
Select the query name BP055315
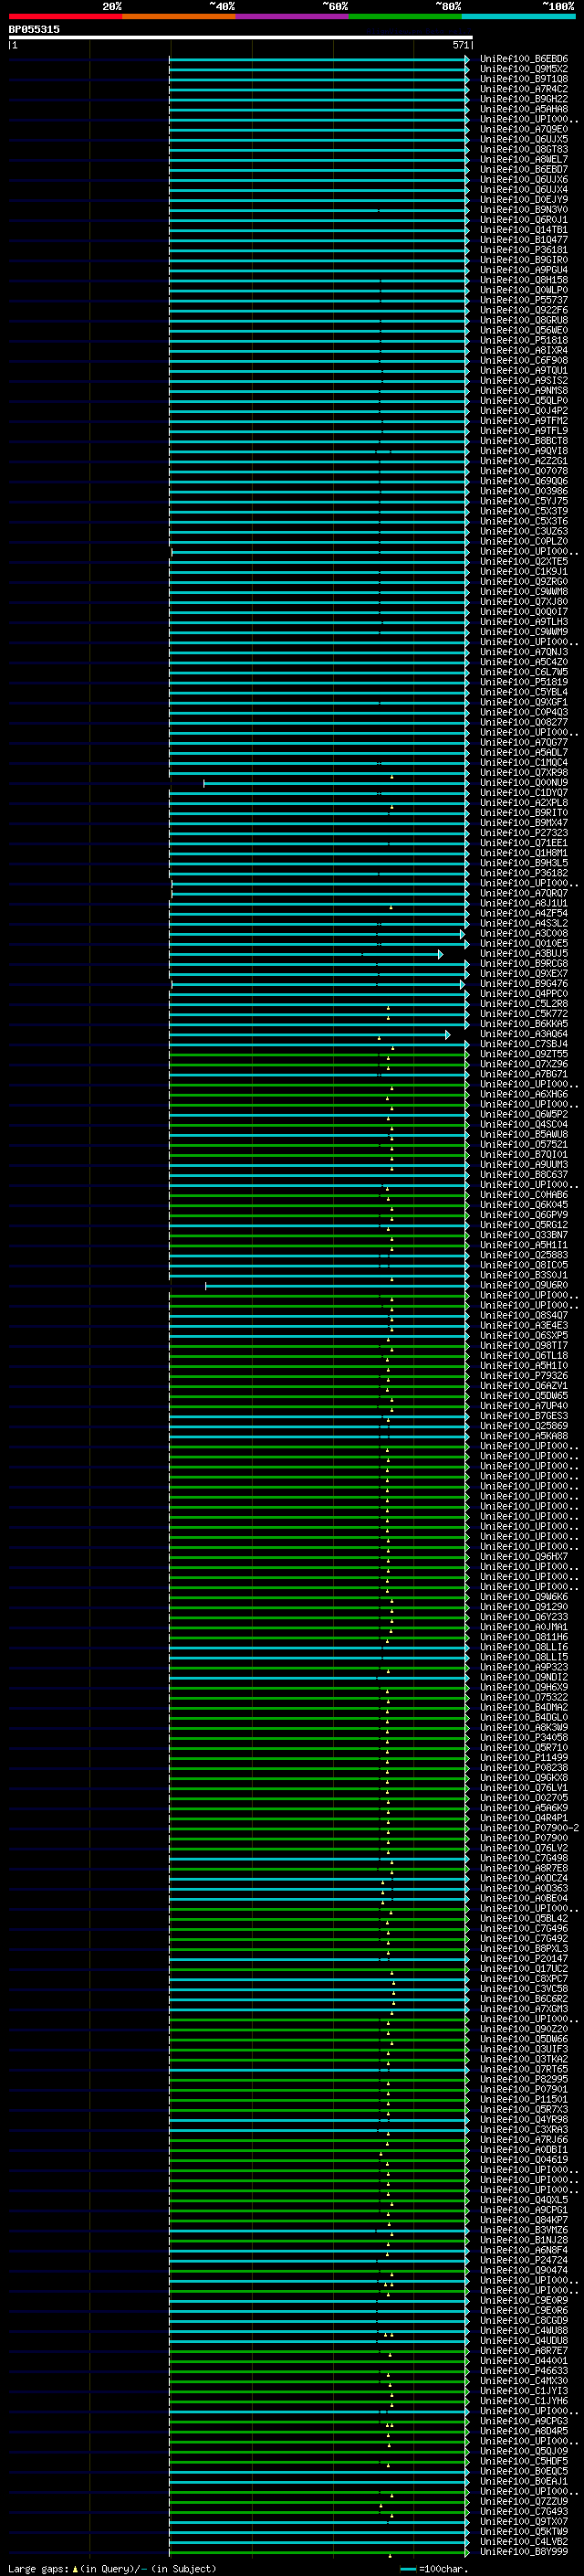click(34, 29)
